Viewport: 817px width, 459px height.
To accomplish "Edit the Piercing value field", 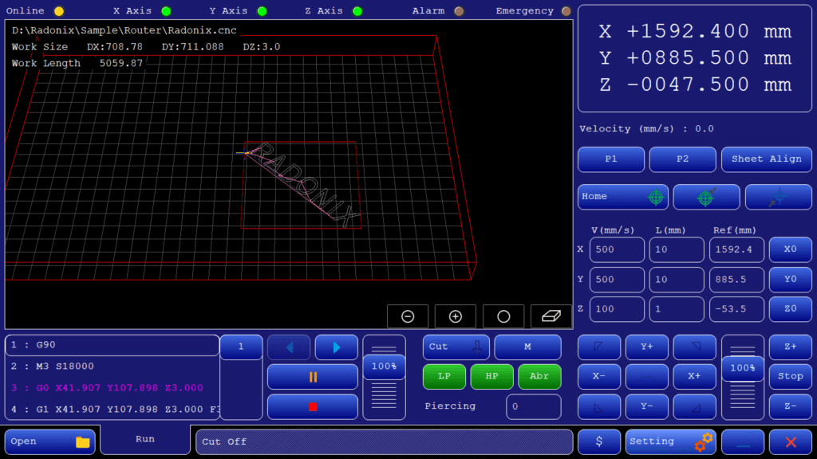I will 534,406.
